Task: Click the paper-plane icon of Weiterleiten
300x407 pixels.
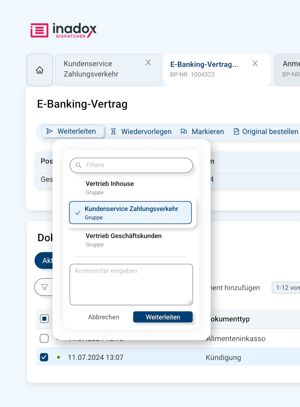Action: pos(49,131)
